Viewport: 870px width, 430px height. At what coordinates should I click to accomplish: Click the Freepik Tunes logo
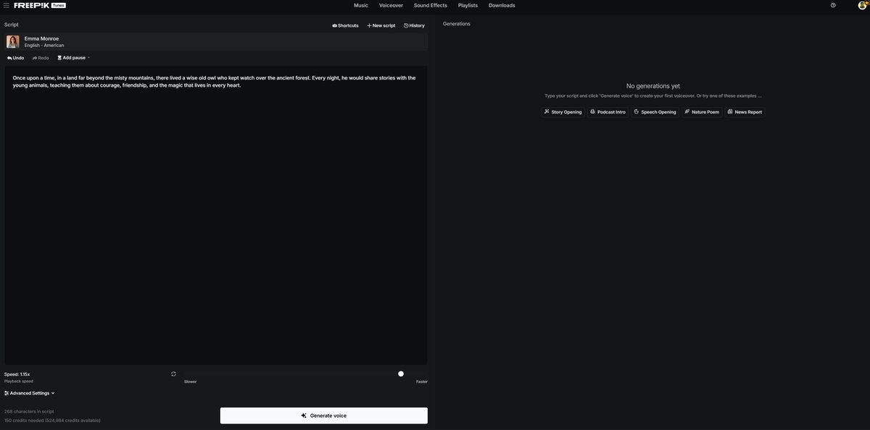pos(40,5)
